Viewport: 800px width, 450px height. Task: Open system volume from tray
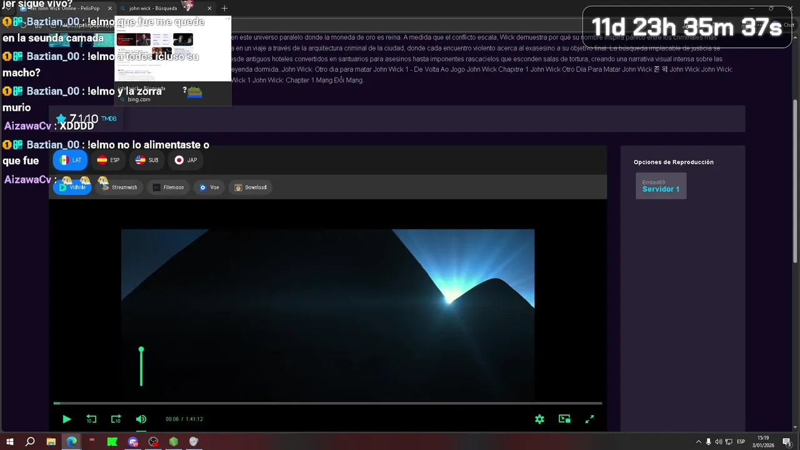click(x=718, y=442)
